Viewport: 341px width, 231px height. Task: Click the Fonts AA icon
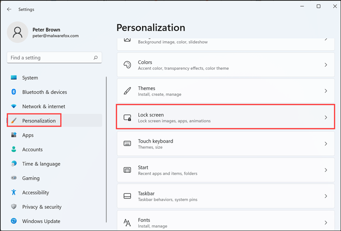click(x=127, y=222)
